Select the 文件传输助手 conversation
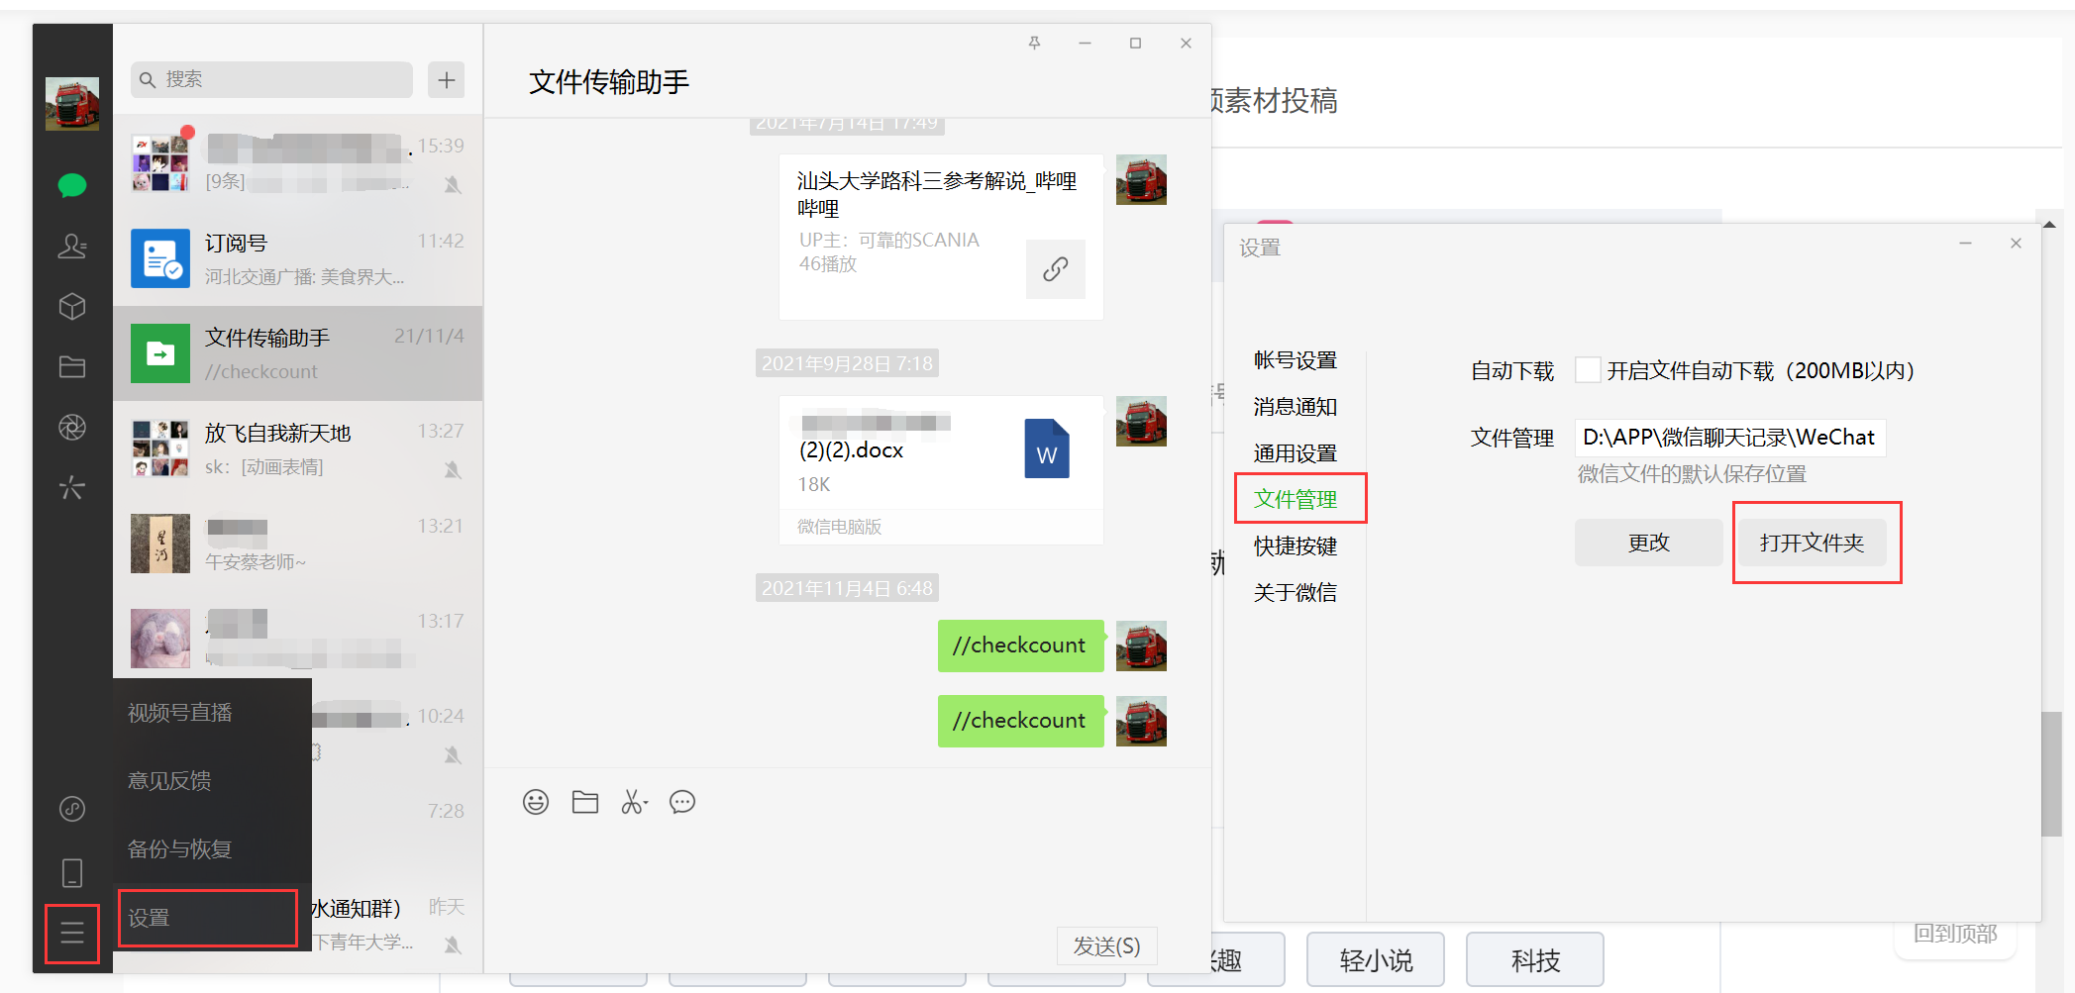This screenshot has height=993, width=2075. [298, 353]
